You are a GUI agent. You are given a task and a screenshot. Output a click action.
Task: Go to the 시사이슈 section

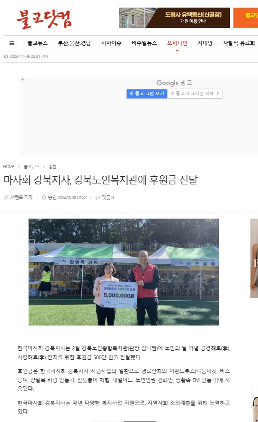(x=111, y=43)
